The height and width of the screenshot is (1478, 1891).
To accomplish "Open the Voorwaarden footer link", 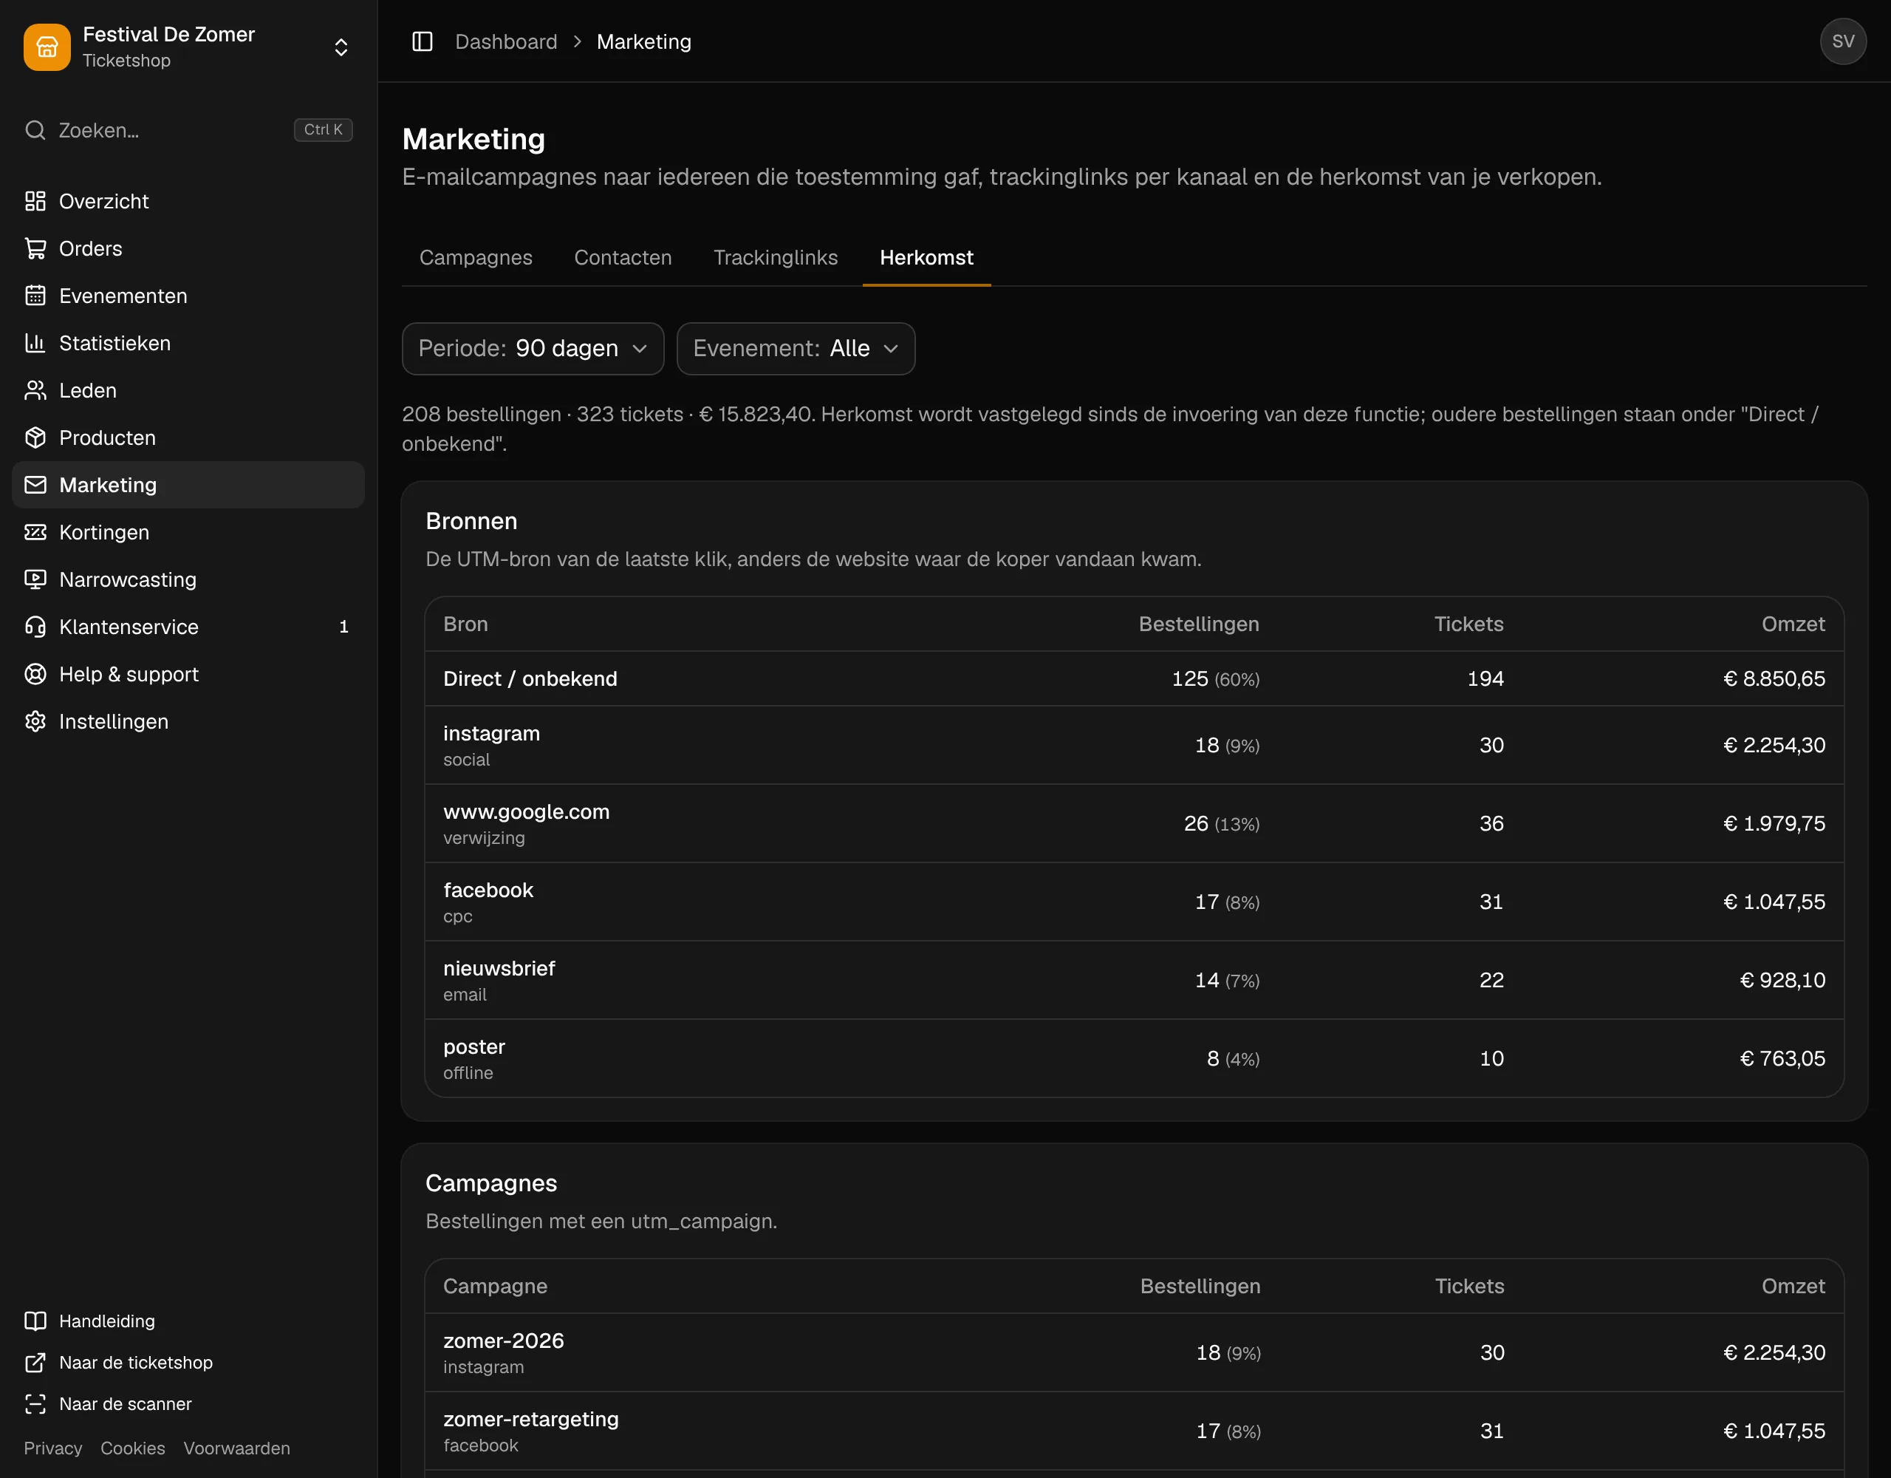I will [237, 1448].
